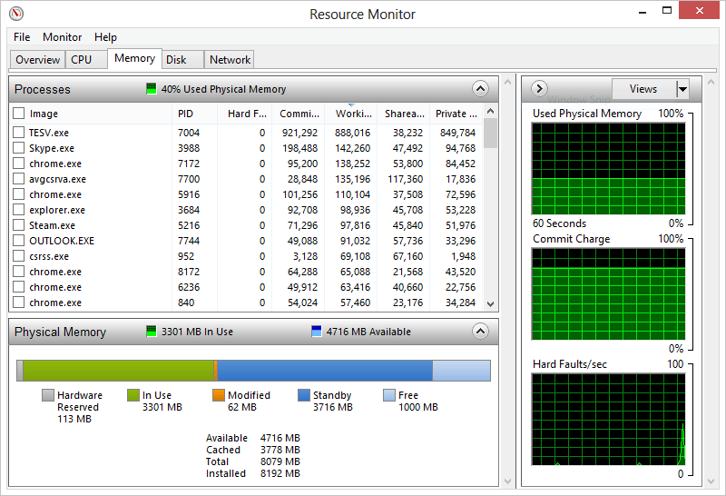726x496 pixels.
Task: Check the chrome.exe PID 840 checkbox
Action: point(18,303)
